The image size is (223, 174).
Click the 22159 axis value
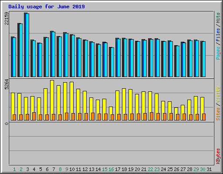tap(7, 18)
